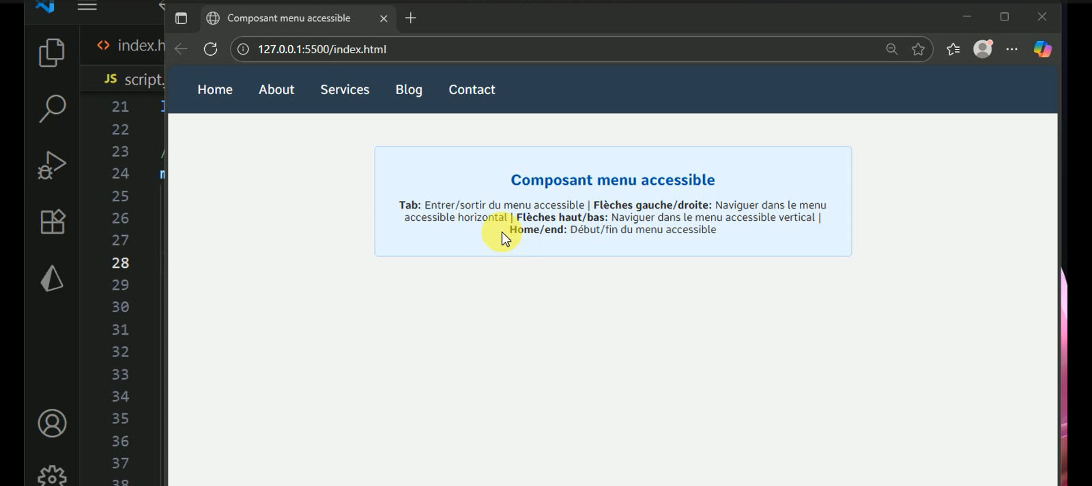Click the address bar URL field
Viewport: 1092px width, 486px height.
coord(546,49)
